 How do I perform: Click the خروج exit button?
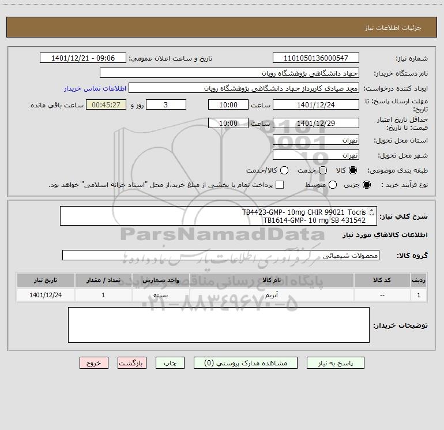[x=94, y=363]
